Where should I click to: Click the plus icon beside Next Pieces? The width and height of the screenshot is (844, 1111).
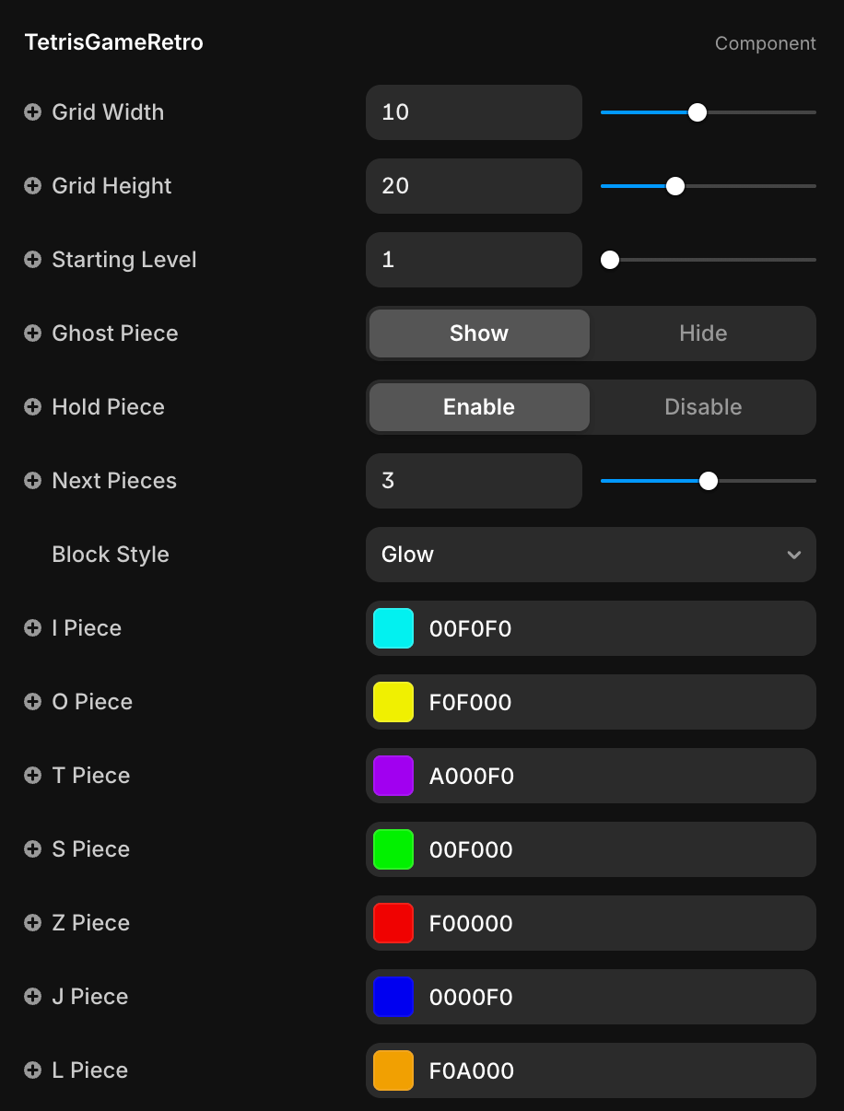click(33, 481)
